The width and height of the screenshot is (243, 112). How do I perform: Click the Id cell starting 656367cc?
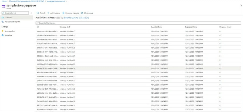(48, 31)
